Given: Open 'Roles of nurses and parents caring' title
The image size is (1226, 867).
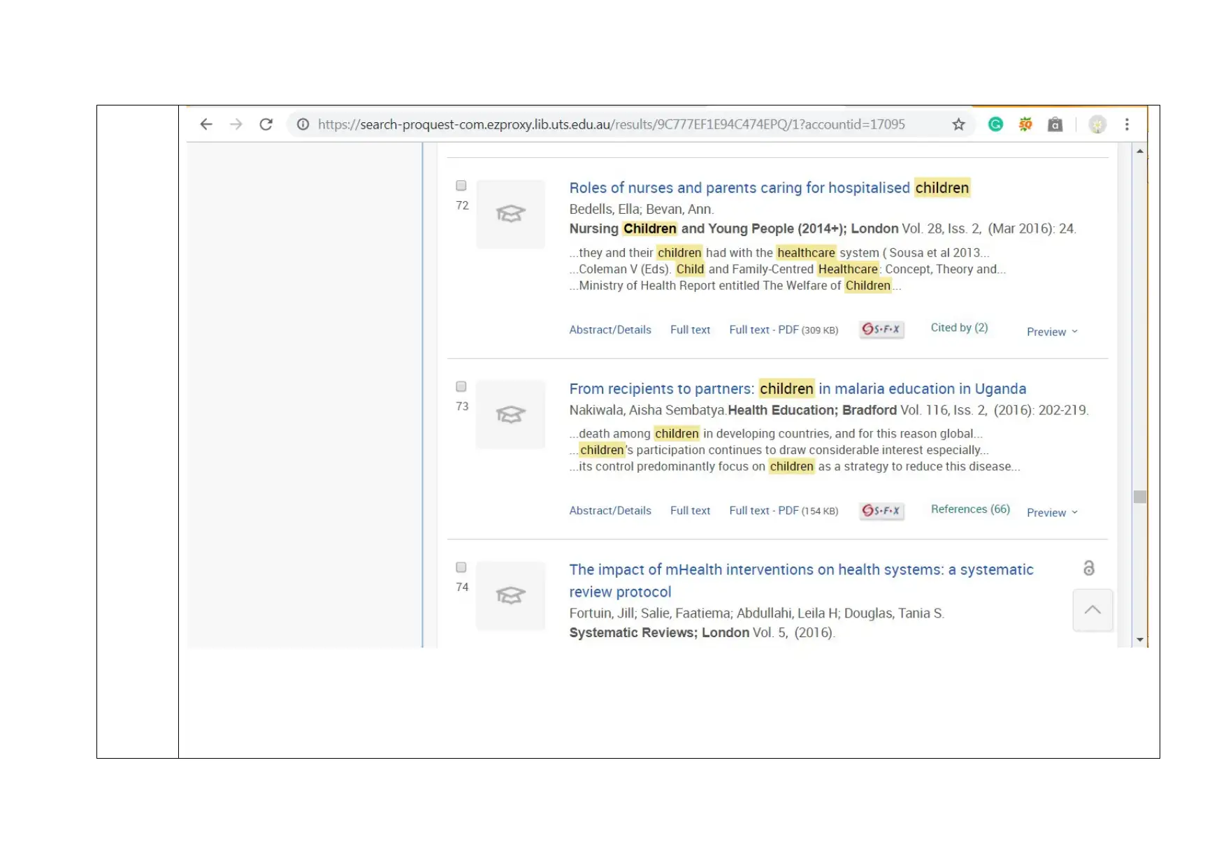Looking at the screenshot, I should pyautogui.click(x=770, y=188).
